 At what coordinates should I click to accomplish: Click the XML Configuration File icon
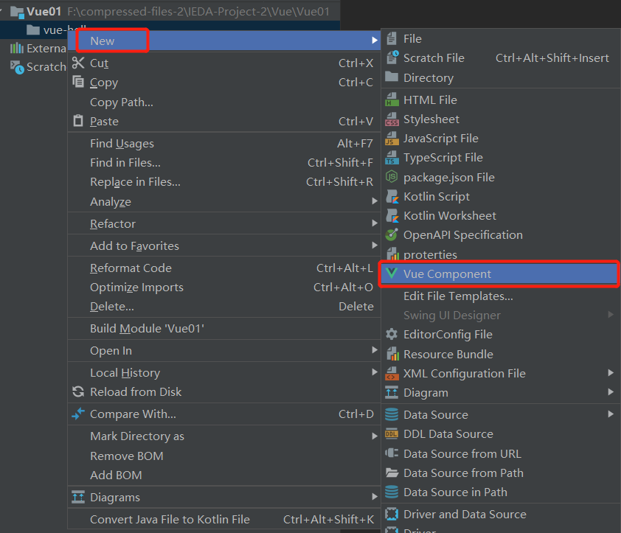point(392,373)
